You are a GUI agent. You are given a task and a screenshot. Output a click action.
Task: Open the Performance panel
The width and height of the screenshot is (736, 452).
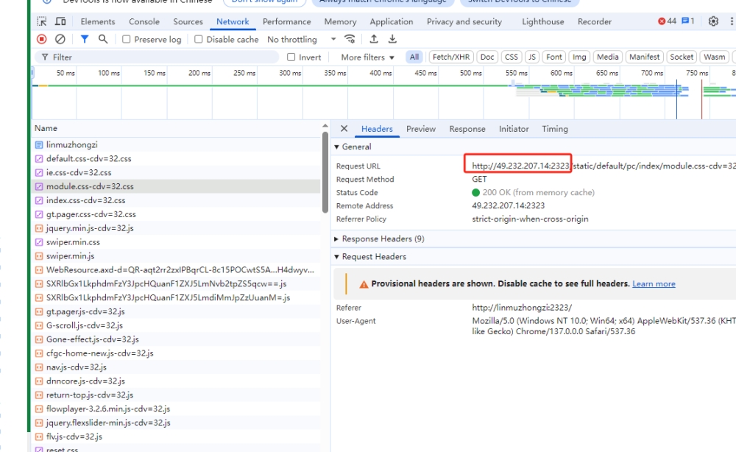(287, 21)
